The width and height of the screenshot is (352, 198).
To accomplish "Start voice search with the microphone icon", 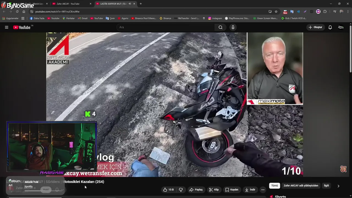I will coord(233,27).
